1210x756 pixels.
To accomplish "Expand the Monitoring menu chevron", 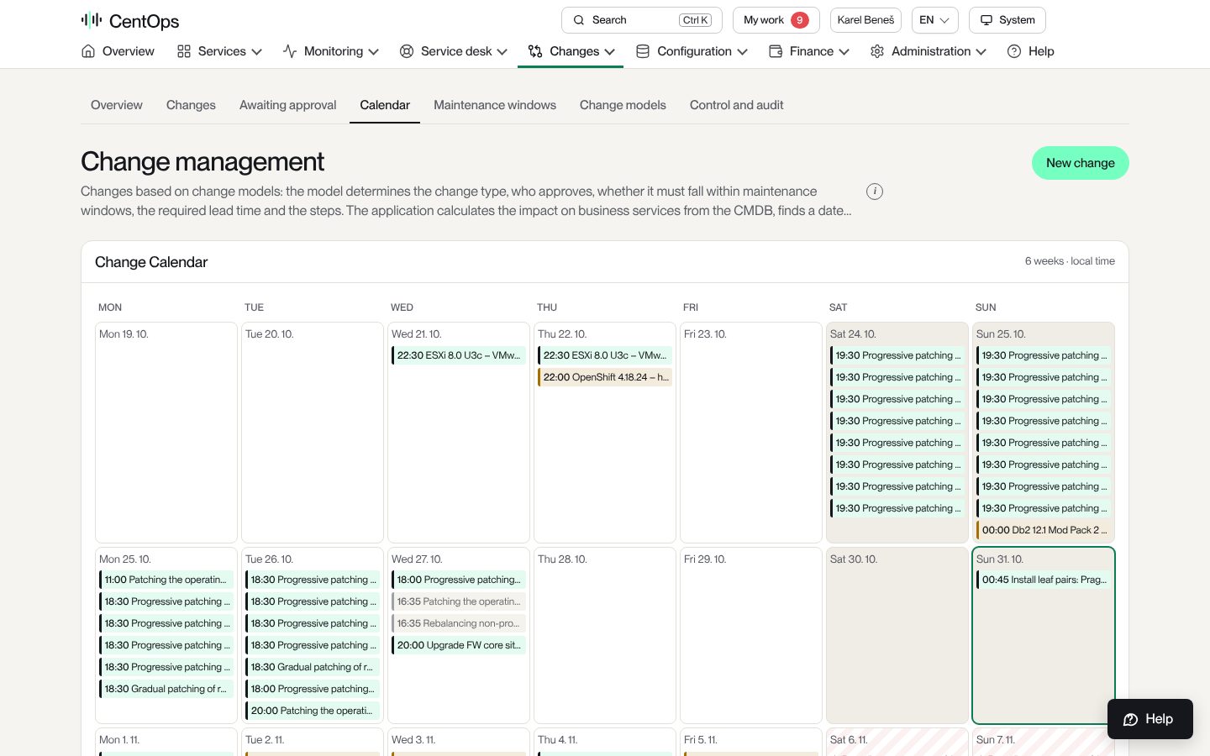I will [x=374, y=51].
